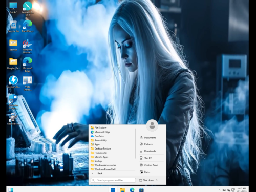Screen dimensions: 256x192
Task: Click the Windows Start button on taskbar
Action: [113, 189]
